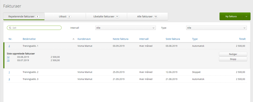Open created invoice number 12
This screenshot has height=102, width=253.
[8, 57]
